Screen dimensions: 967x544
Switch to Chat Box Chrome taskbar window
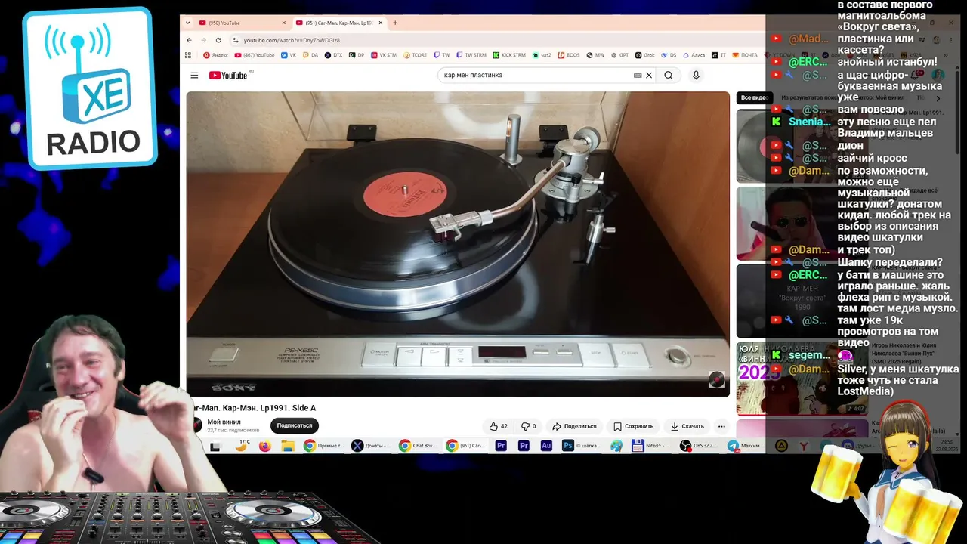coord(419,446)
